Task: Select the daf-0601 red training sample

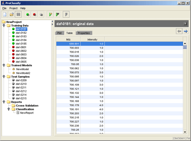Action: [21, 47]
